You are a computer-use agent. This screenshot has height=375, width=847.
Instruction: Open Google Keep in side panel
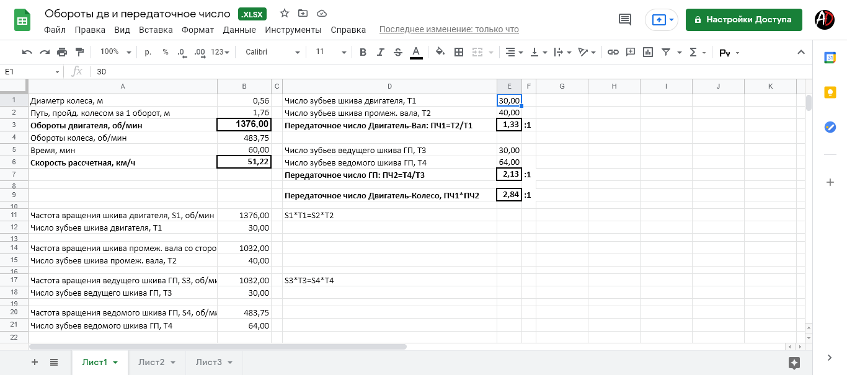830,92
